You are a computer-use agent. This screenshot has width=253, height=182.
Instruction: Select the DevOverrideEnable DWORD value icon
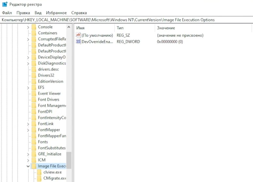pos(78,41)
